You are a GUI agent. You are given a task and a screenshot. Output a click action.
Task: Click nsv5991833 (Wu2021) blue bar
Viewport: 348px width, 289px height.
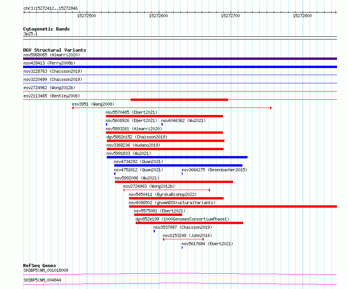pyautogui.click(x=177, y=157)
